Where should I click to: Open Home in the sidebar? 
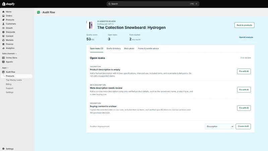click(9, 12)
